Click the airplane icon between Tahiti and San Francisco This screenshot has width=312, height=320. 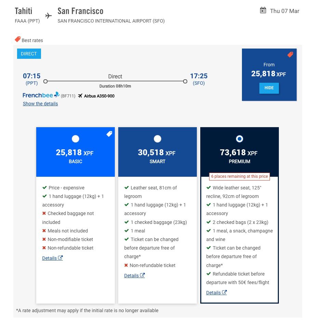(x=48, y=15)
